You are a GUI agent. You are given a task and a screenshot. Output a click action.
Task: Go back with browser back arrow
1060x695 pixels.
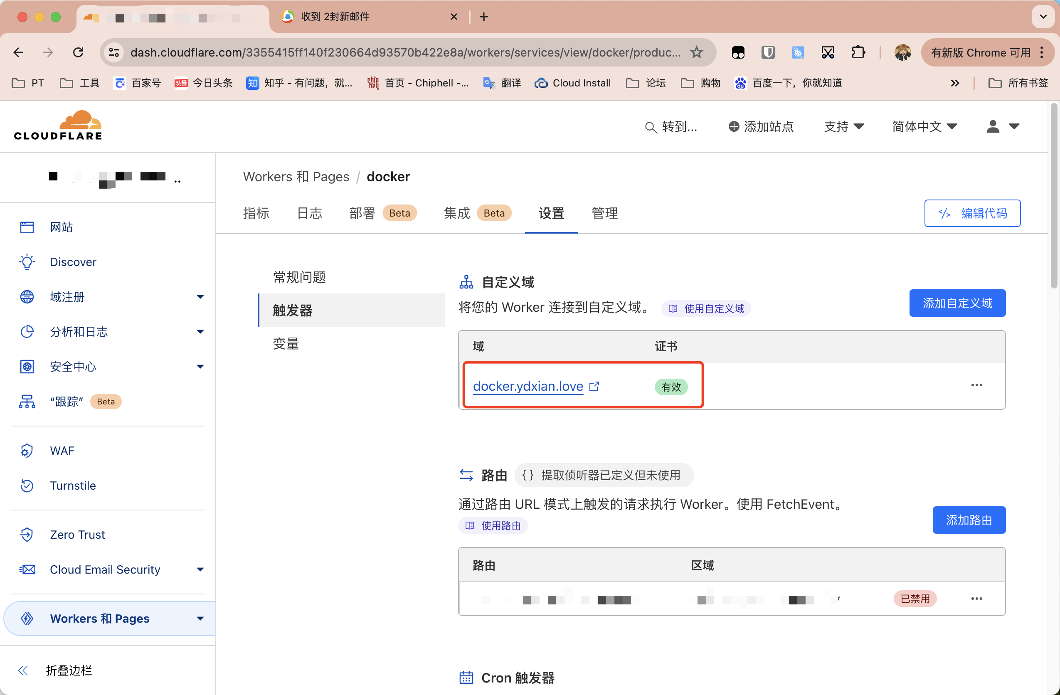pos(18,52)
